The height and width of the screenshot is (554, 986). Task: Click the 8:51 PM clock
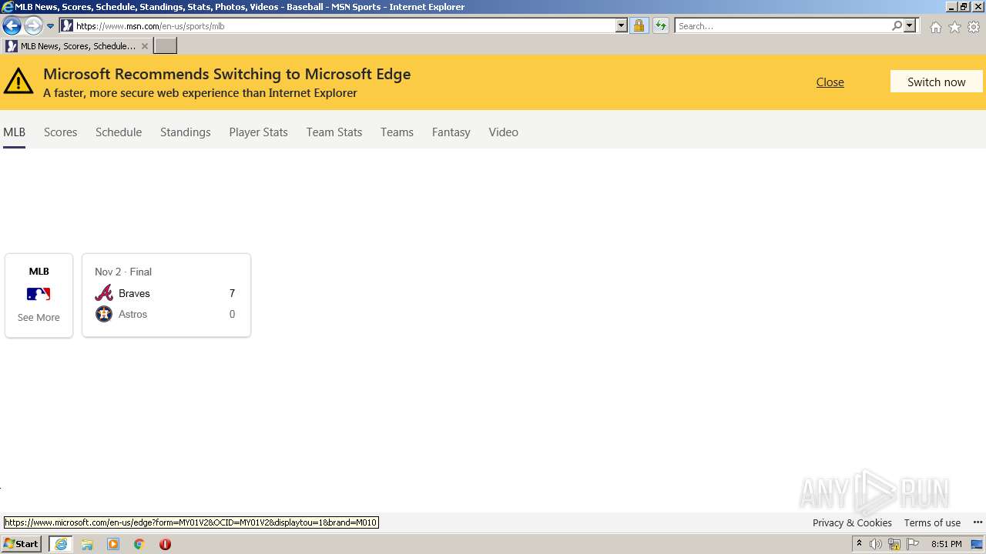point(946,544)
